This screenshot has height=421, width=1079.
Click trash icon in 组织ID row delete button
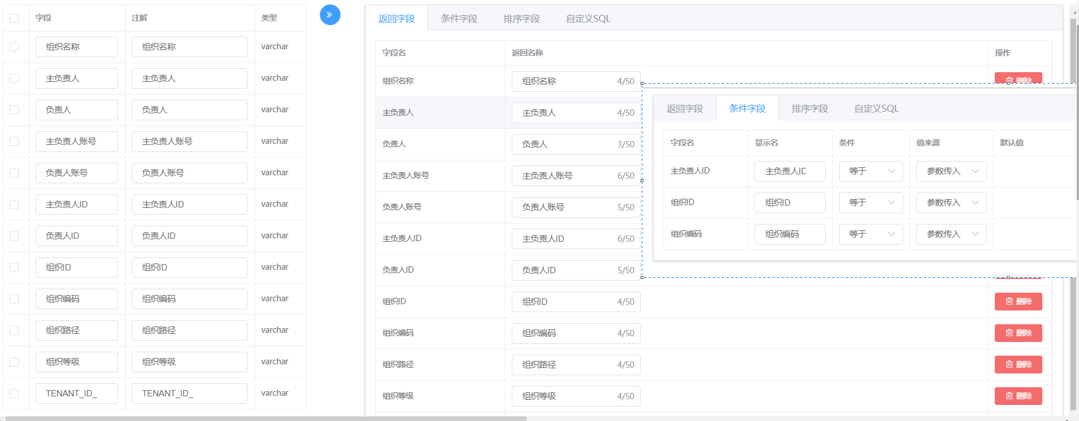click(x=1009, y=301)
